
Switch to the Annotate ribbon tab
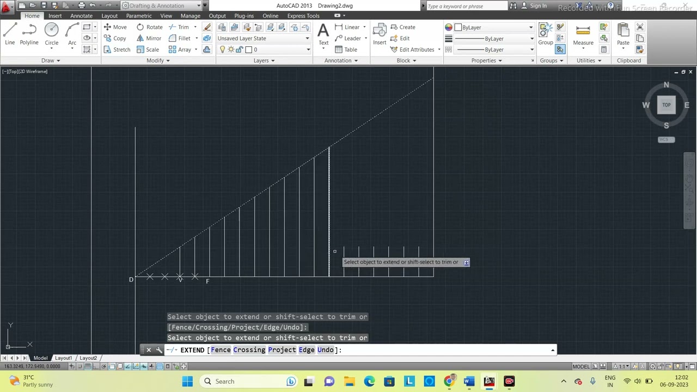click(81, 16)
